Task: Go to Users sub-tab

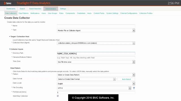Action: coord(44,13)
